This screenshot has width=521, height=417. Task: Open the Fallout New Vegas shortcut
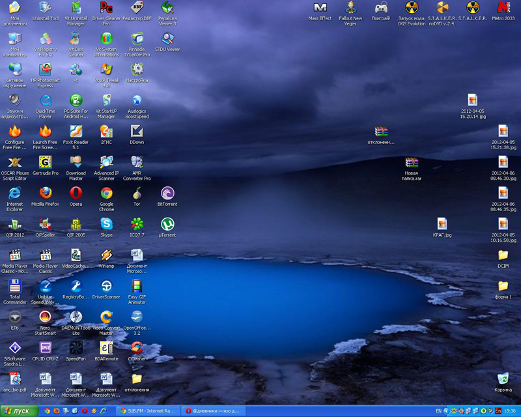[350, 13]
